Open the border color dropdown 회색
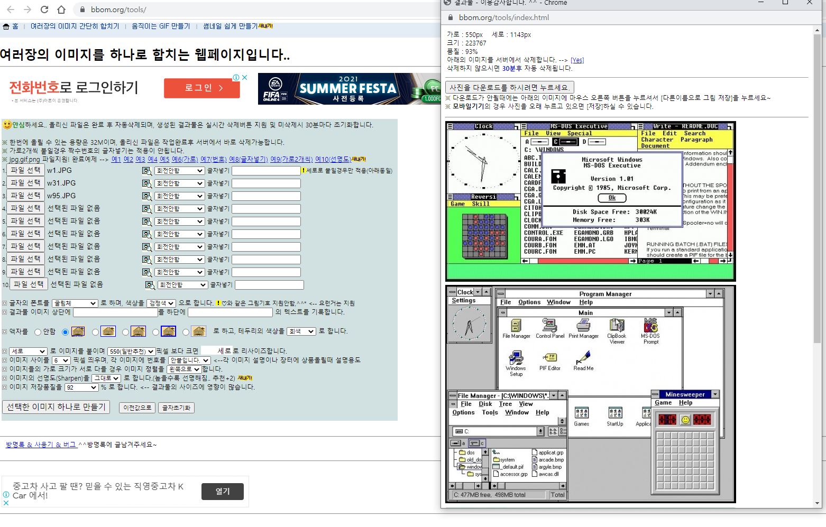 click(301, 331)
